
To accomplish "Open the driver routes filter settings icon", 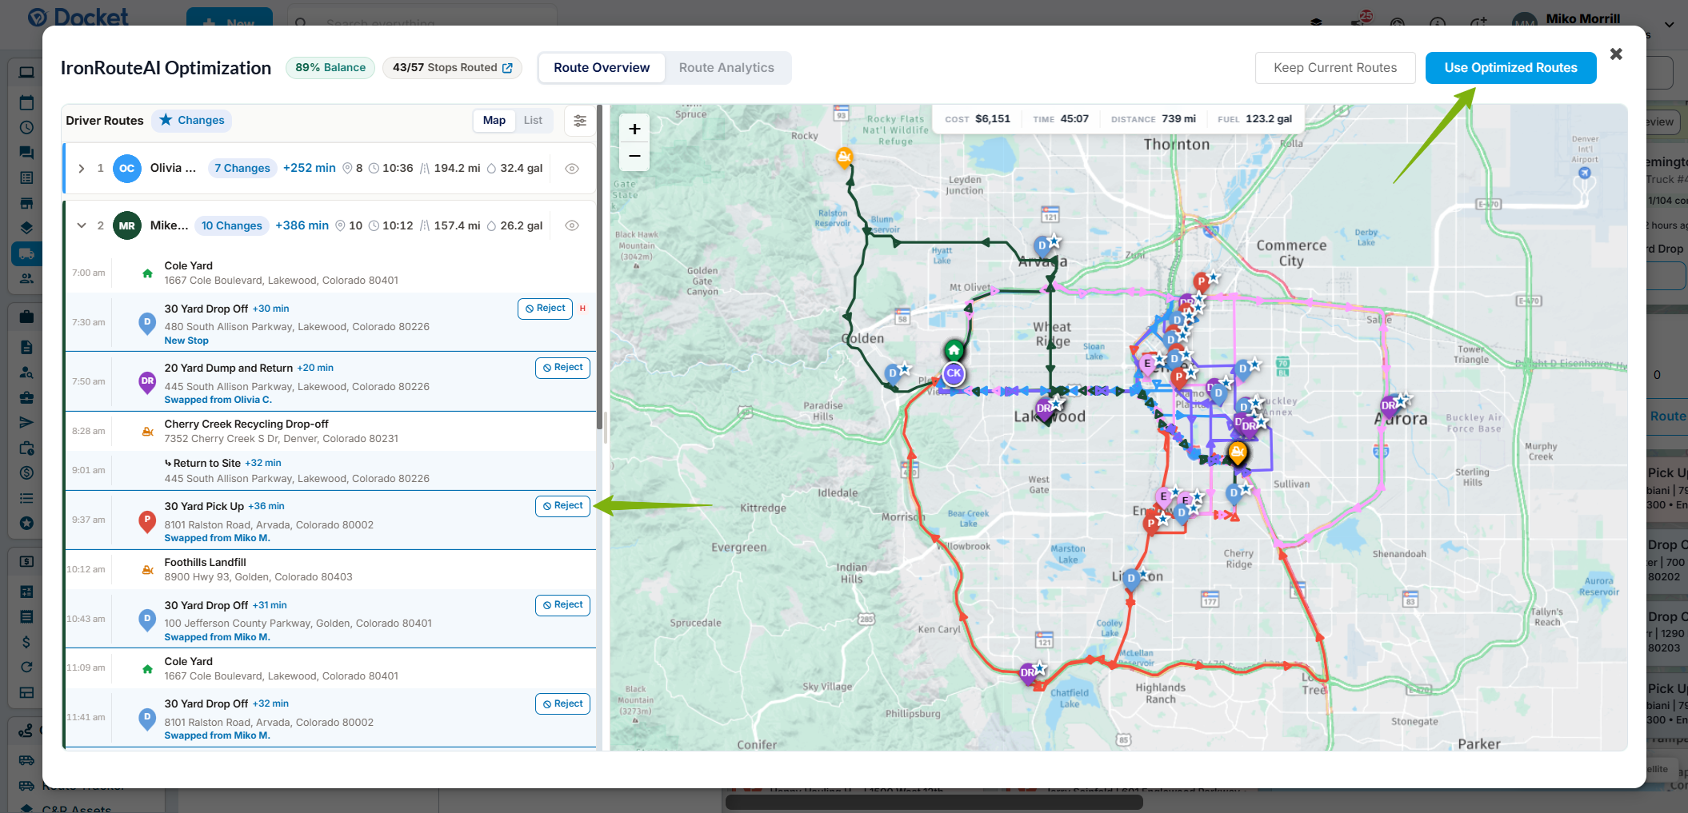I will 580,121.
